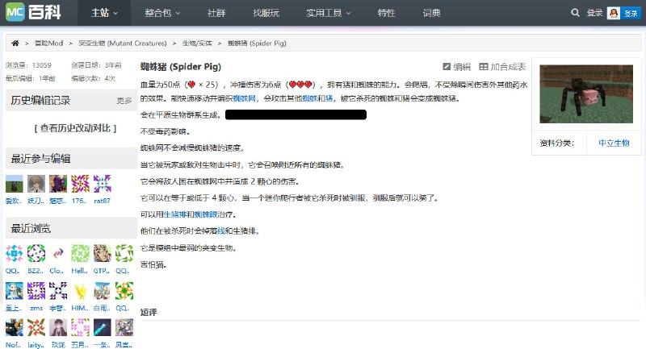Screen dimensions: 646x349
Task: Expand the 主站 dropdown menu
Action: click(x=105, y=13)
